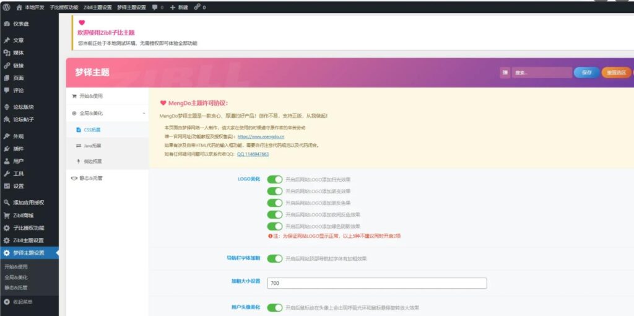
Task: Open 开始&使用 submenu under 梦铎主题设置
Action: 16,267
